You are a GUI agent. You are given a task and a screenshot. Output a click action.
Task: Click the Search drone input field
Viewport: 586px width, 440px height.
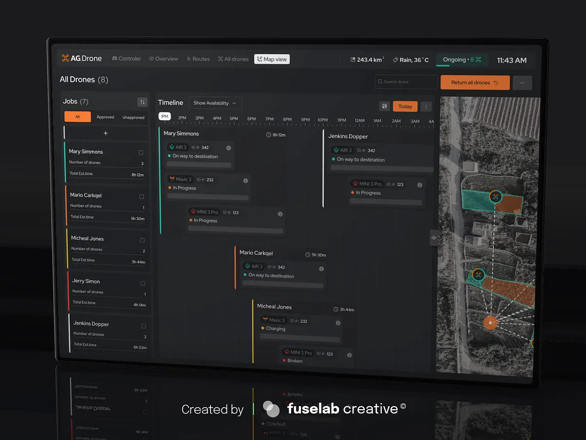pyautogui.click(x=405, y=82)
